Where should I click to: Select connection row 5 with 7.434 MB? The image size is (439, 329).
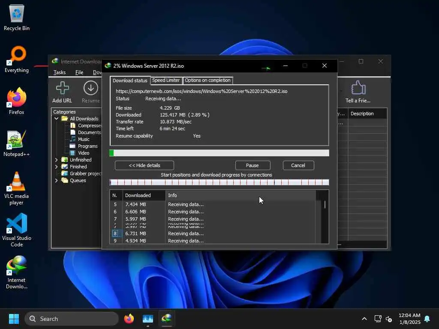213,204
